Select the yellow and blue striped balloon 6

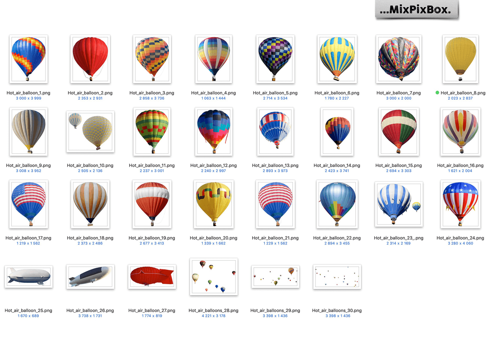(x=337, y=59)
